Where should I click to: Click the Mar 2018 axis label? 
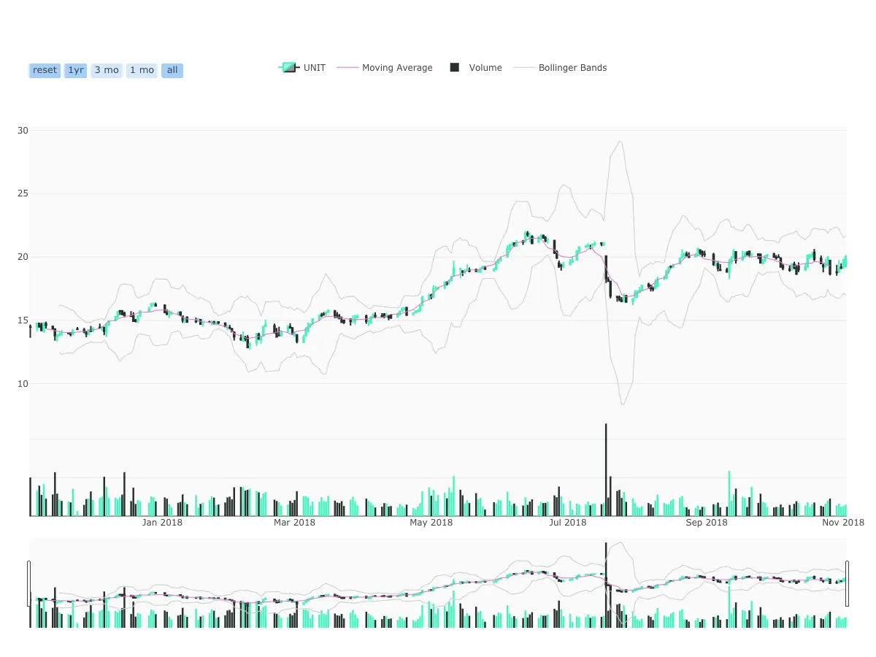[x=294, y=523]
